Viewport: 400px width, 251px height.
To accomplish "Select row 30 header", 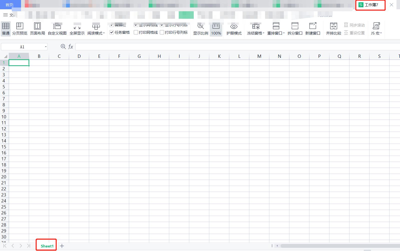I will click(4, 237).
